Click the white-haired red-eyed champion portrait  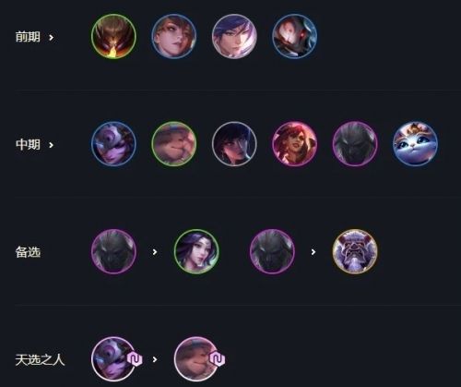click(x=294, y=36)
